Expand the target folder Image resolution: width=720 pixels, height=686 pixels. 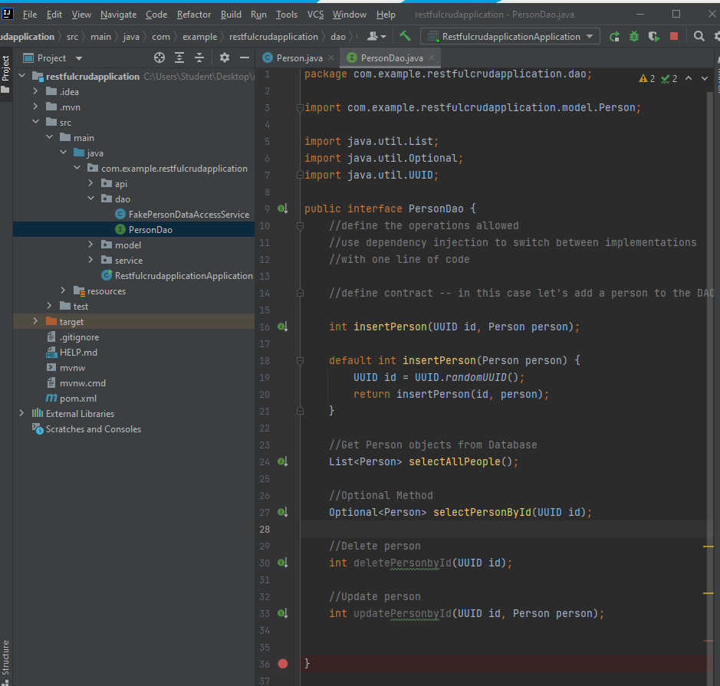click(35, 321)
